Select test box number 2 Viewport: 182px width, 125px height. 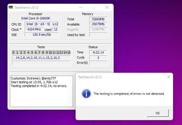(21, 52)
